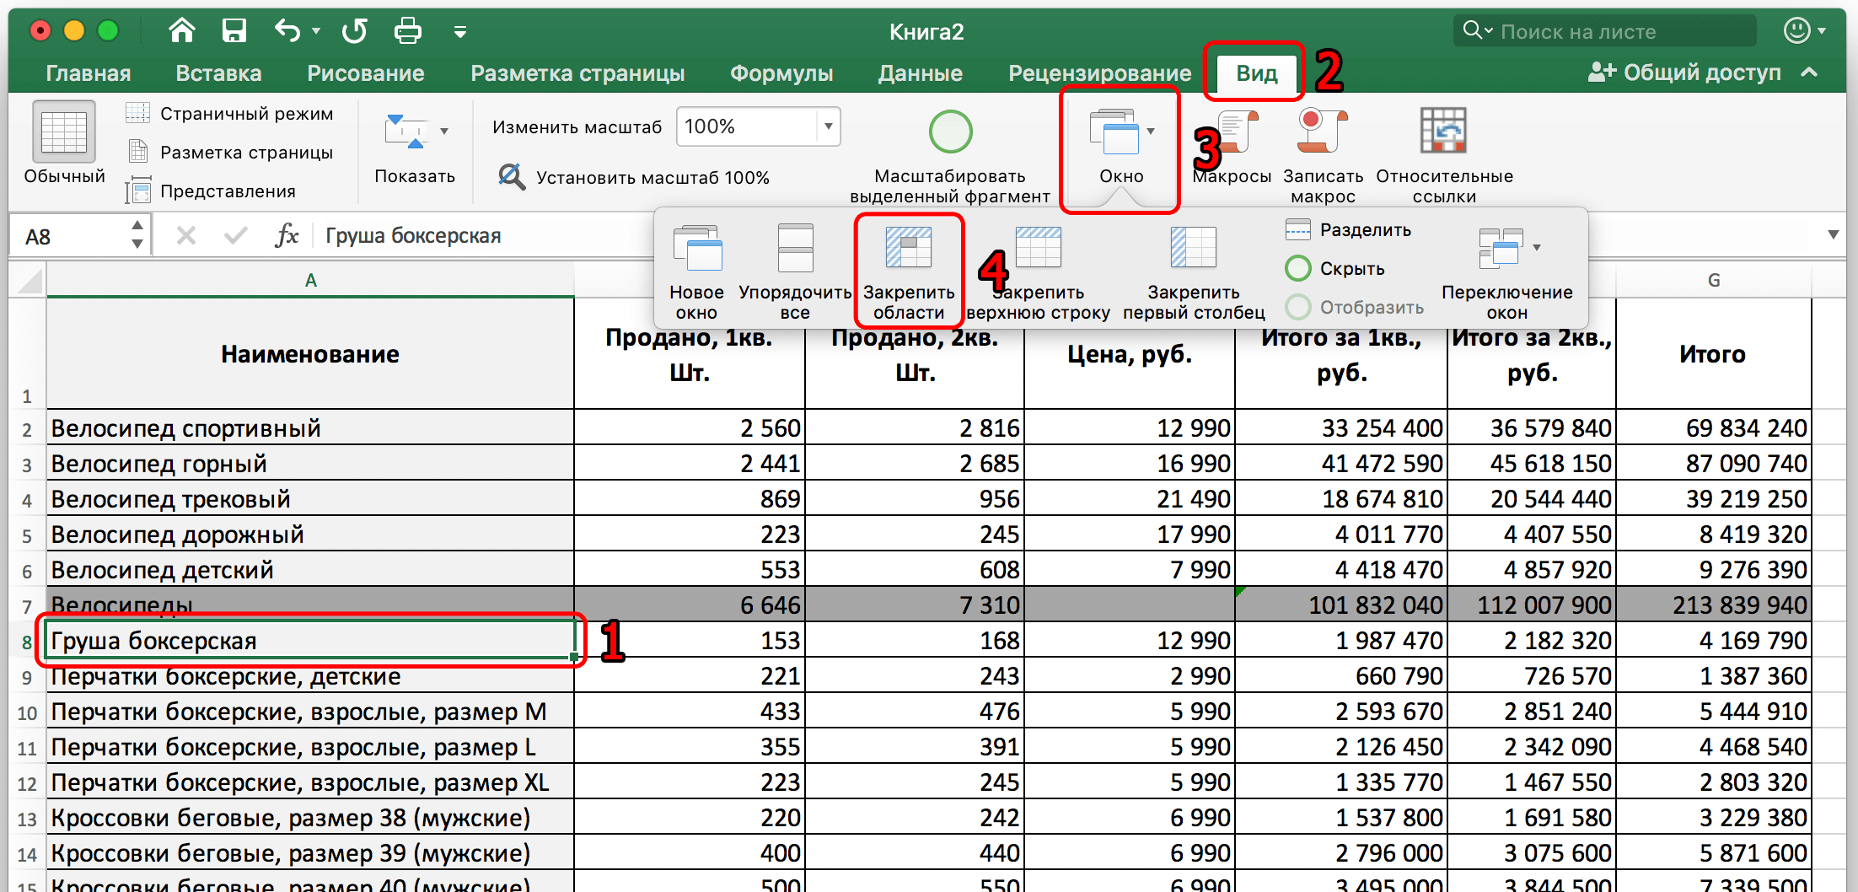1858x892 pixels.
Task: Click the Наименование header cell
Action: point(310,354)
